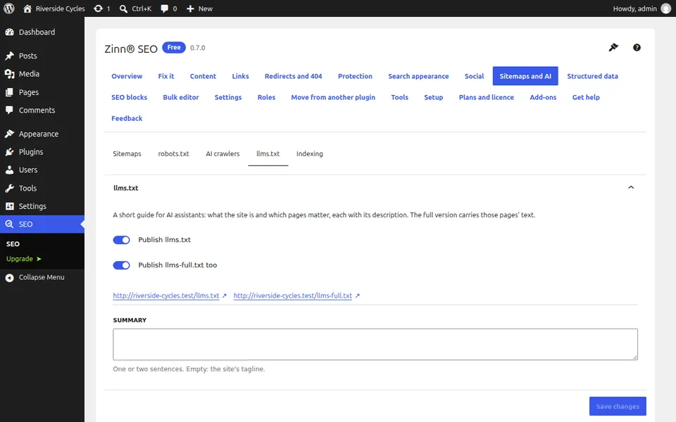Open the updates icon showing 1

[99, 8]
